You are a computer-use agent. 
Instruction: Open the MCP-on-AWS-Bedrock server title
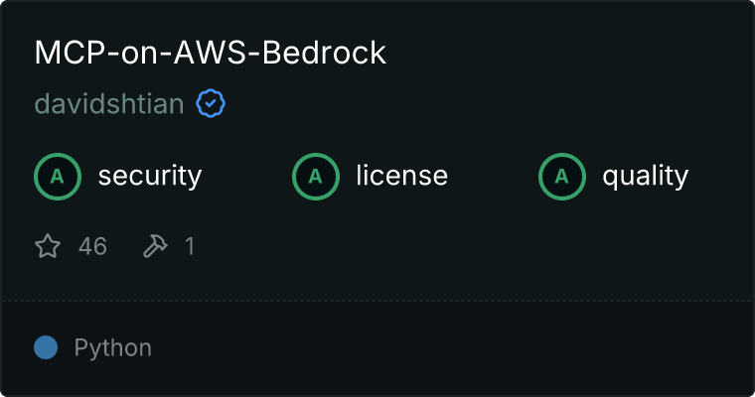(x=210, y=52)
